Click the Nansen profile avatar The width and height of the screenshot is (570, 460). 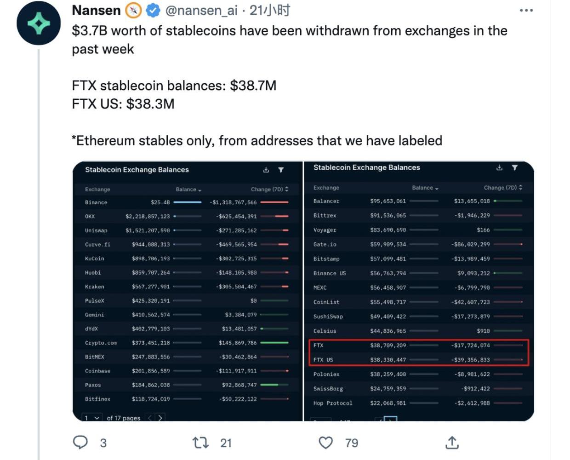(39, 23)
